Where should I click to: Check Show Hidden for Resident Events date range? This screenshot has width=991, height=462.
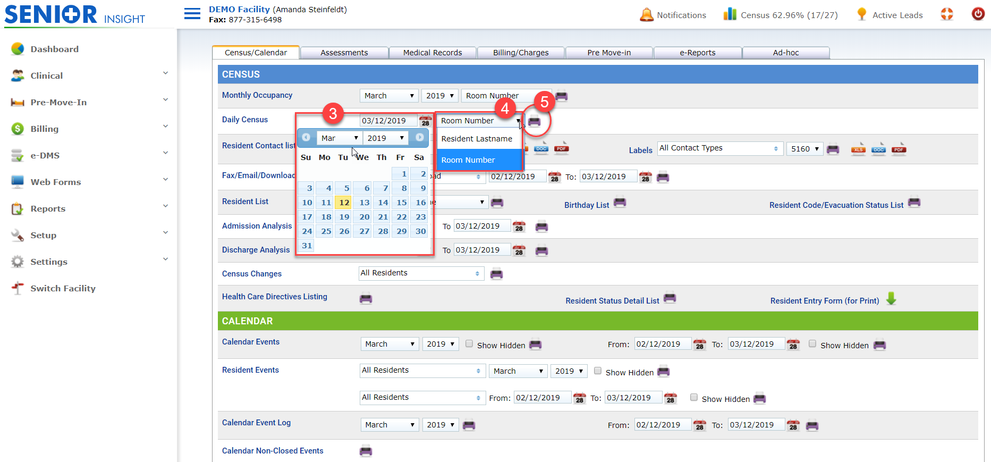click(694, 398)
